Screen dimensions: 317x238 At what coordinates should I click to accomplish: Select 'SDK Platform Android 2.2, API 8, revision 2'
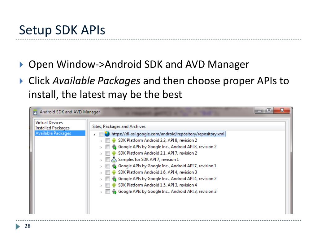[158, 140]
